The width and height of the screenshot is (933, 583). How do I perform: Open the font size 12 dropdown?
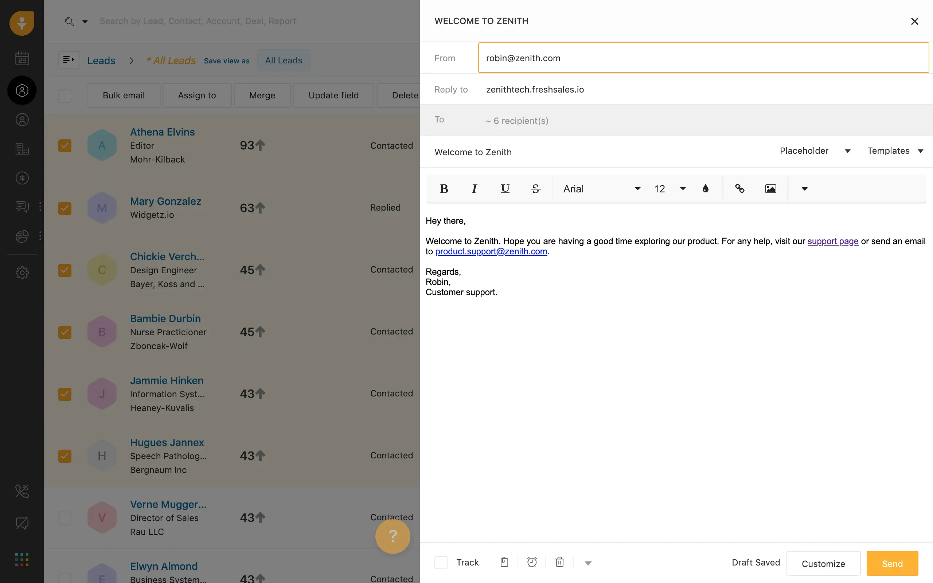point(670,188)
